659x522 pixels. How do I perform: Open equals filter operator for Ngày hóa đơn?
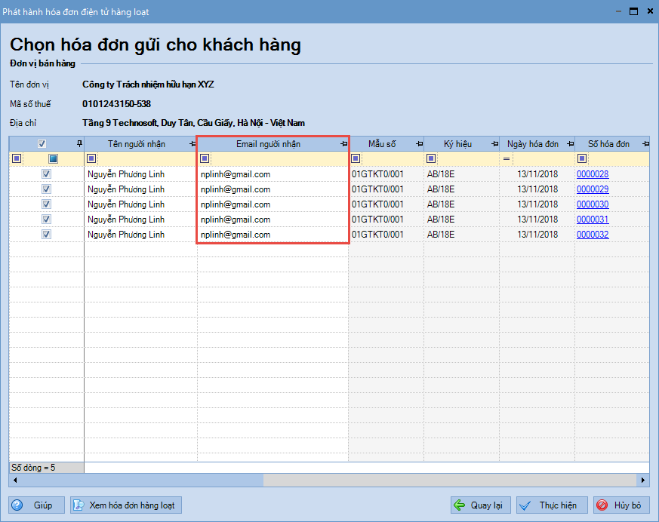pos(507,158)
